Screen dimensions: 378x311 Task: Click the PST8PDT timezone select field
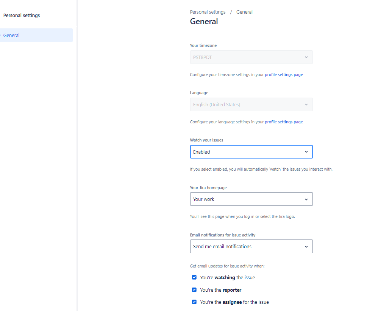[x=246, y=58]
